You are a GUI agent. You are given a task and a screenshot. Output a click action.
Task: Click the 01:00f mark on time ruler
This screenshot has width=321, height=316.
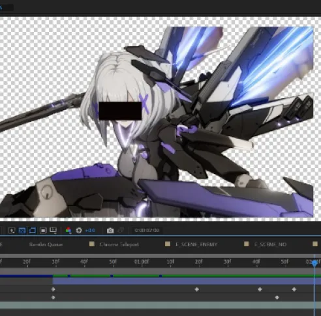142,262
